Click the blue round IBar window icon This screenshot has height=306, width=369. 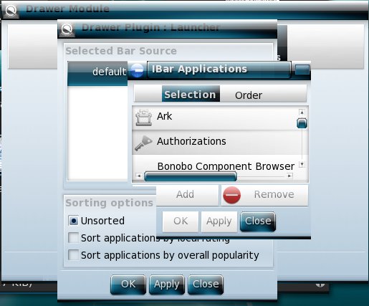tap(137, 70)
